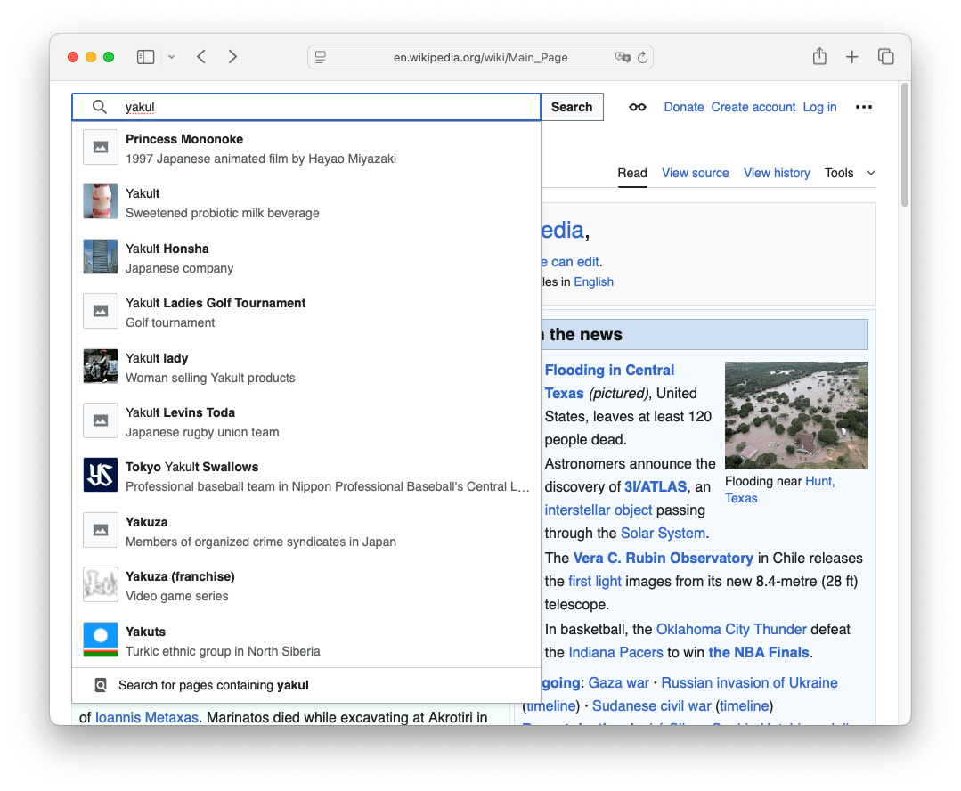
Task: Select the Yakult lady suggestion
Action: click(306, 367)
